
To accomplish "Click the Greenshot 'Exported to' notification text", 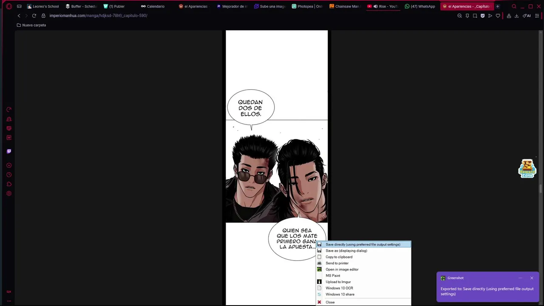I will click(487, 291).
